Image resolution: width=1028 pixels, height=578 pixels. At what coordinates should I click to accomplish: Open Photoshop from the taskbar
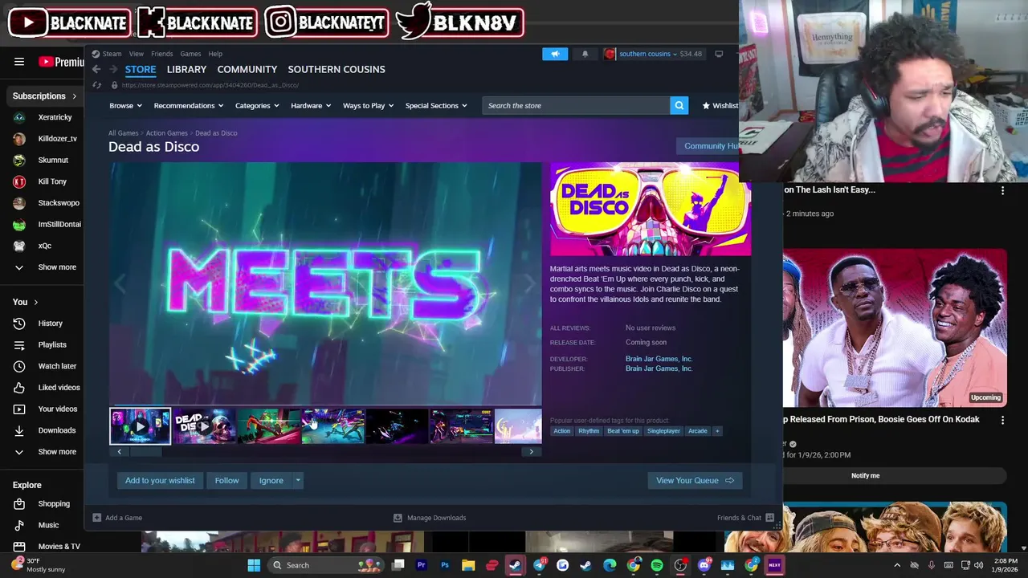pyautogui.click(x=444, y=565)
